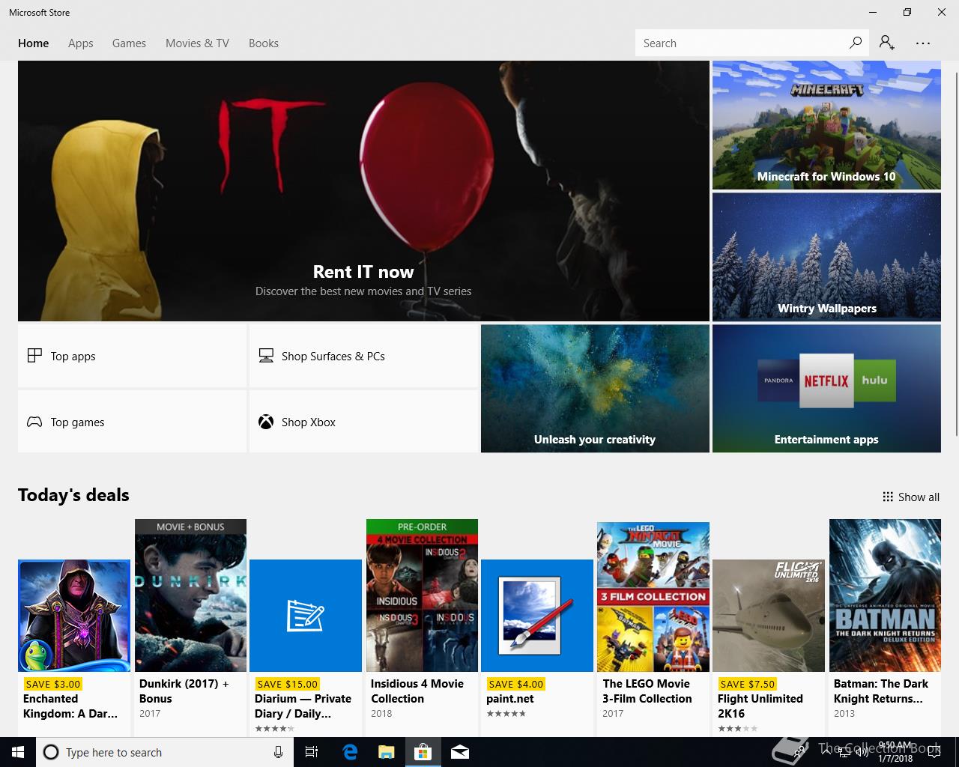Viewport: 959px width, 767px height.
Task: Open the Unleash your creativity tile
Action: [595, 388]
